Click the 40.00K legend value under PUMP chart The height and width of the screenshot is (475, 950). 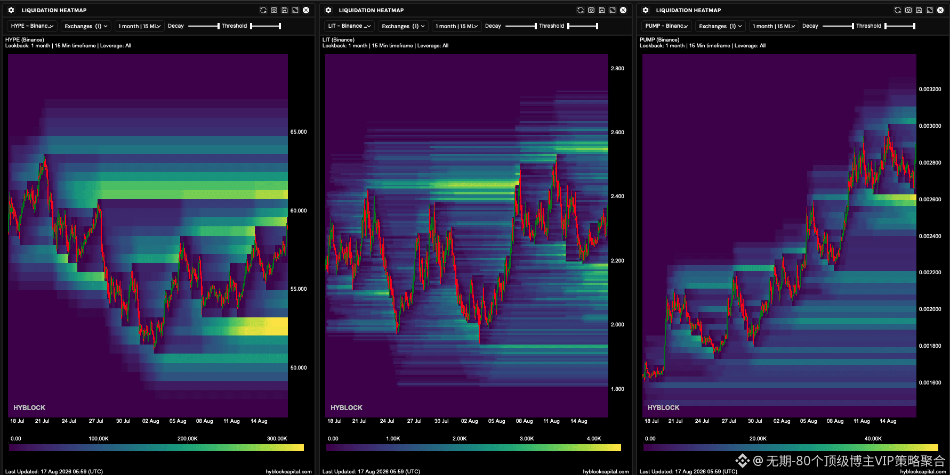point(873,439)
